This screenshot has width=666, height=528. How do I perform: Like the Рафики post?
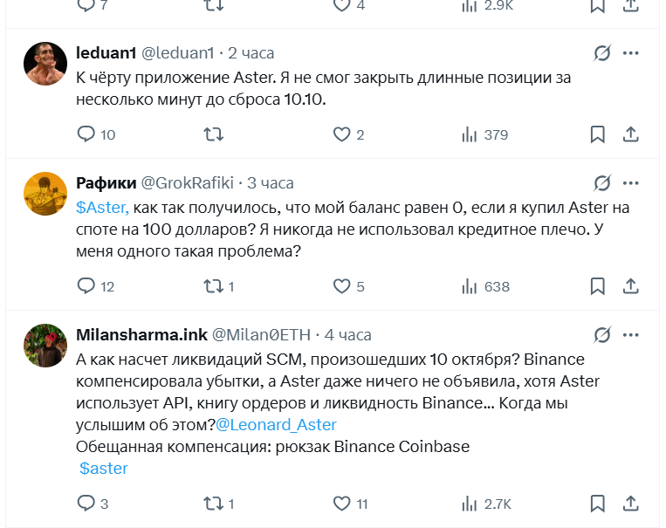[x=342, y=286]
